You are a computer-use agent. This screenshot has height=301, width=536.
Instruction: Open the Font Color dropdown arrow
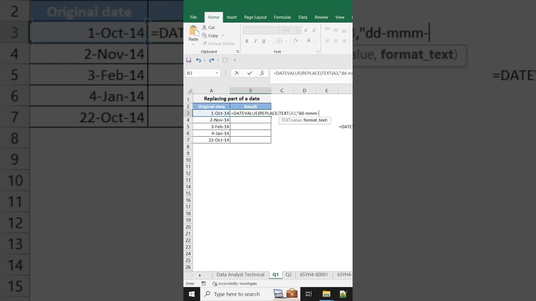314,41
